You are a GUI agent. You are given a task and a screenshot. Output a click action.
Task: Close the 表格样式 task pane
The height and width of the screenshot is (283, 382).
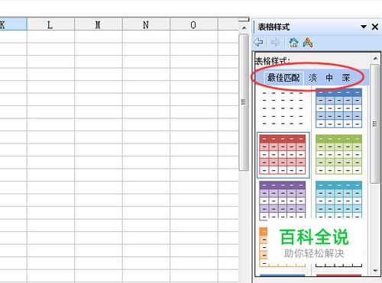375,27
